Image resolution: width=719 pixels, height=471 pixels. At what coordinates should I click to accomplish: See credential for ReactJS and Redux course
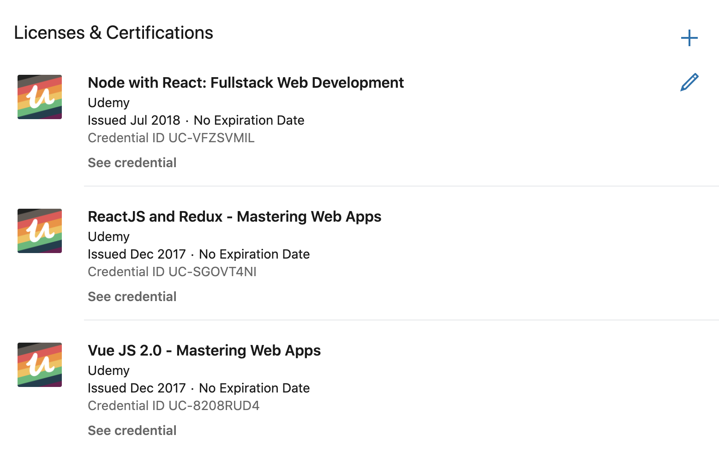(132, 296)
